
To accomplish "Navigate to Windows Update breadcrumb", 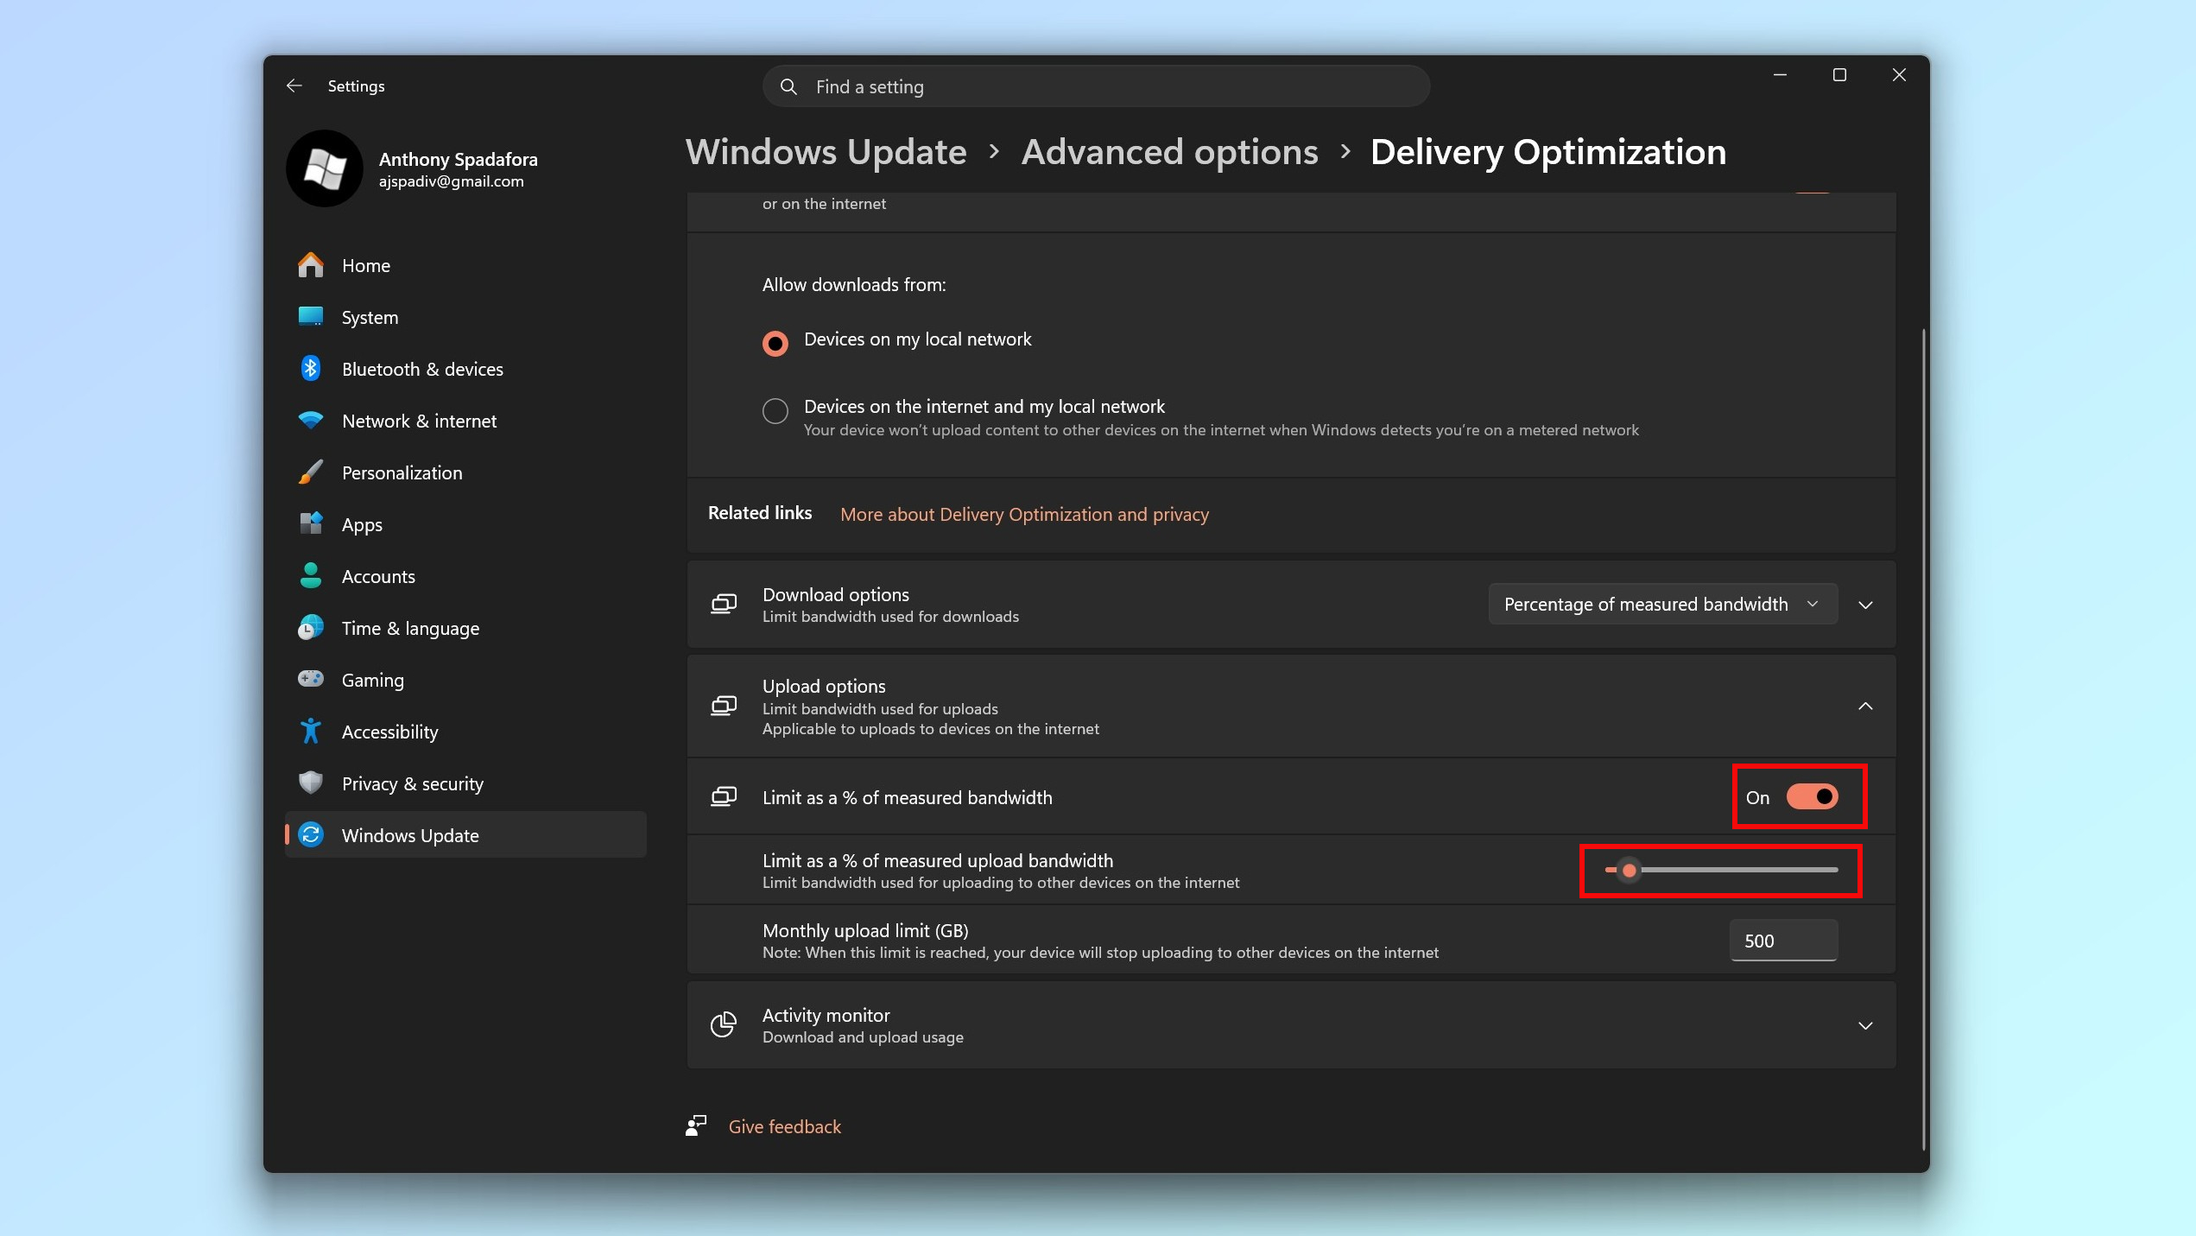I will click(826, 152).
